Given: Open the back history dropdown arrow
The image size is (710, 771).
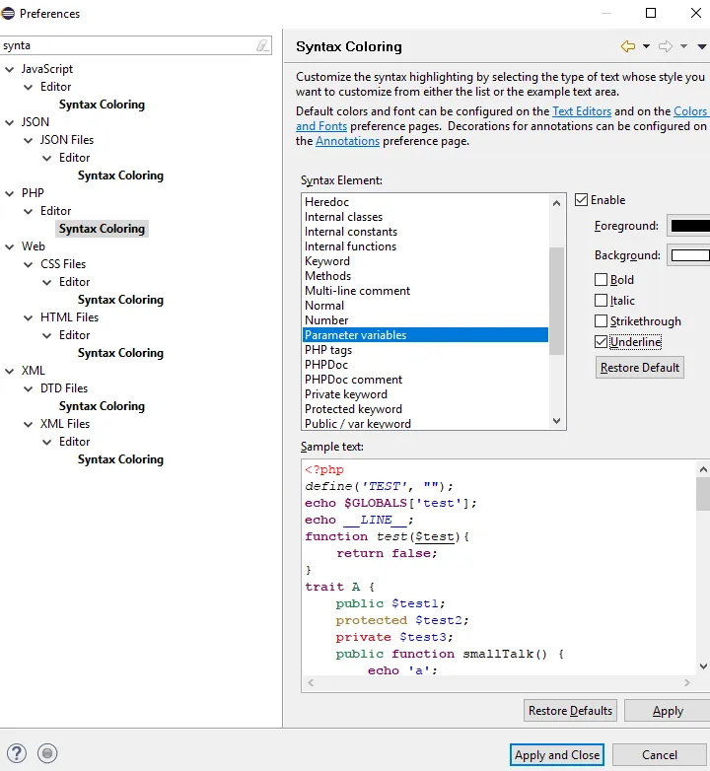Looking at the screenshot, I should coord(646,46).
